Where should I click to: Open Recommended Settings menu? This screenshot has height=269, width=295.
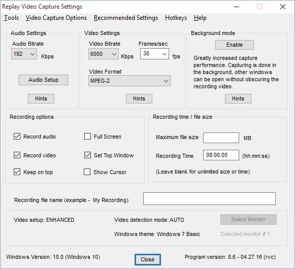(126, 18)
